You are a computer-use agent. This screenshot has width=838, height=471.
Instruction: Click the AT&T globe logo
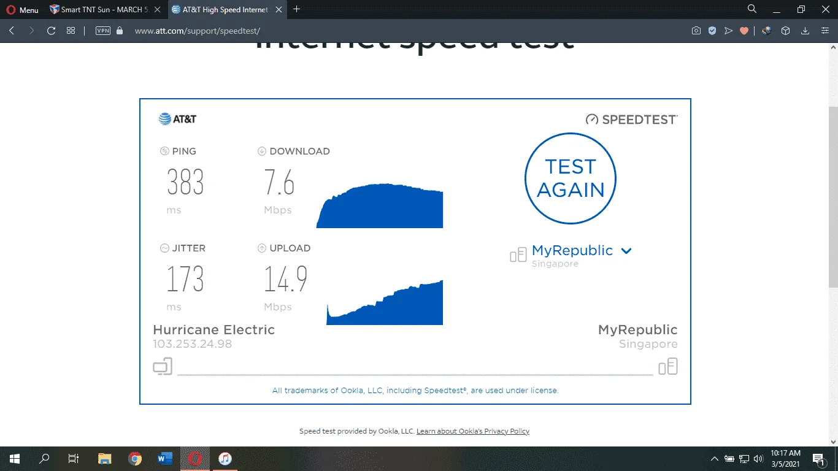coord(177,119)
